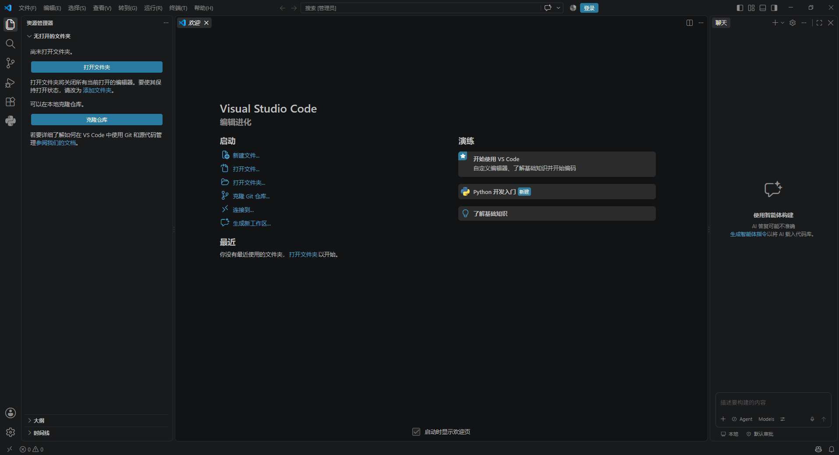This screenshot has height=455, width=839.
Task: Open chat tools configuration sliders icon
Action: pyautogui.click(x=782, y=419)
